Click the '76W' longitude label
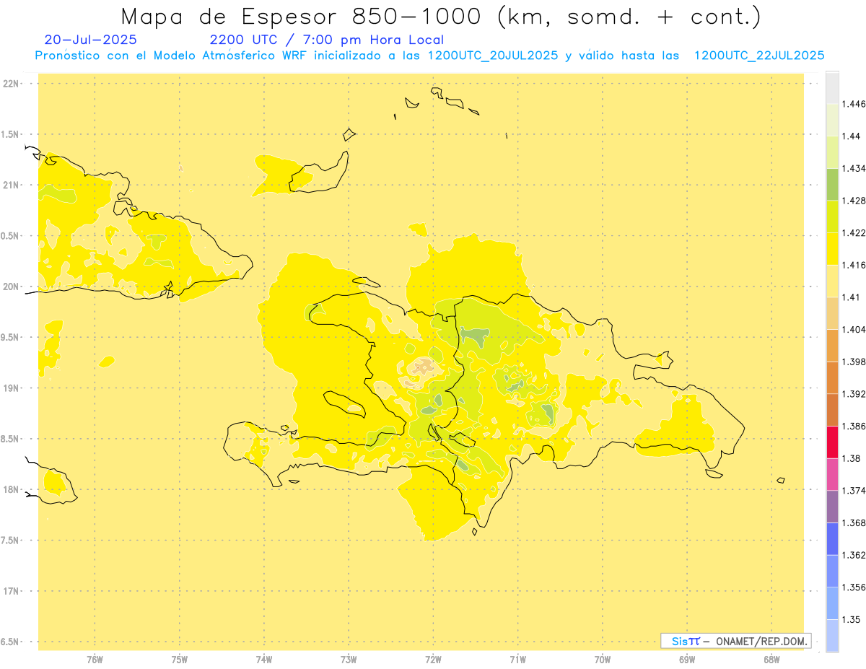The image size is (866, 669). point(95,660)
